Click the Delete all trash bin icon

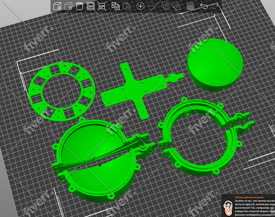pyautogui.click(x=80, y=6)
